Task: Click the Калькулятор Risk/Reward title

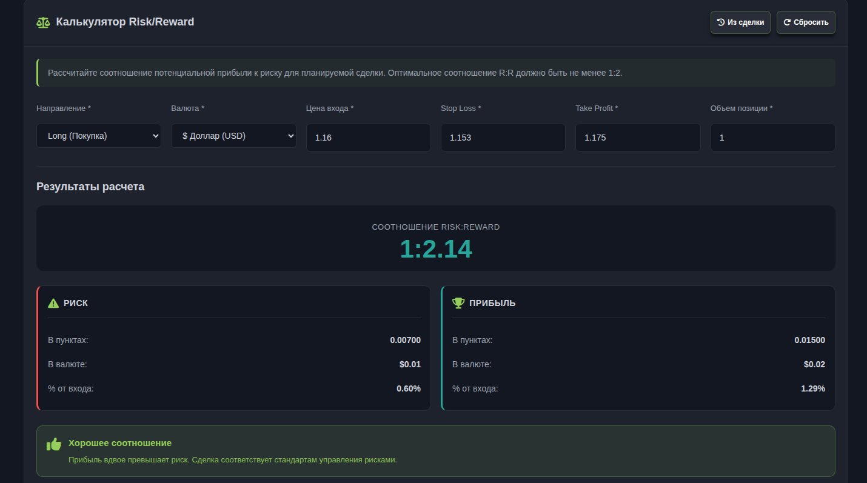Action: tap(125, 22)
